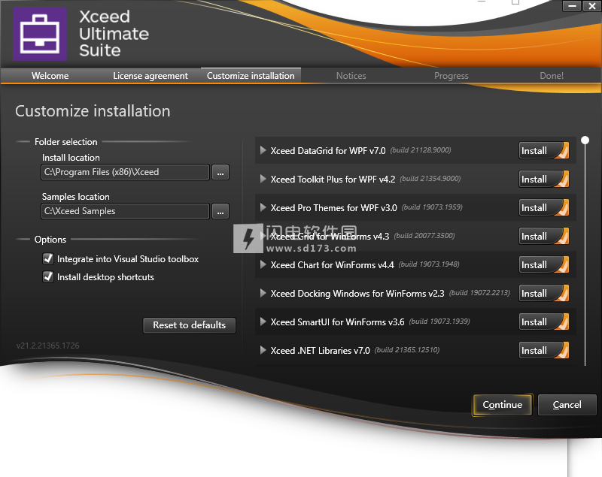Expand Xceed Toolkit Plus for WPF v4.2
Viewport: 602px width, 477px height.
(263, 179)
